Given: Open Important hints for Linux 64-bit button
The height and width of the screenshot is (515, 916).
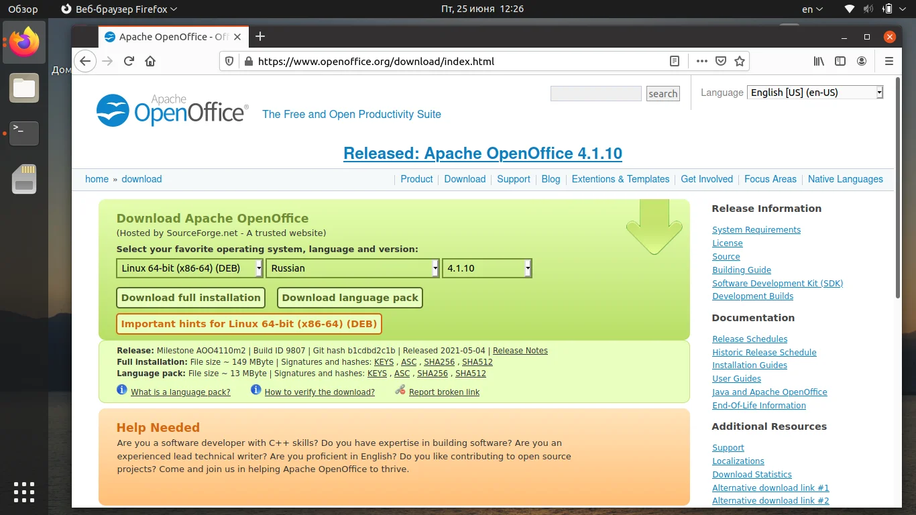Looking at the screenshot, I should 249,324.
